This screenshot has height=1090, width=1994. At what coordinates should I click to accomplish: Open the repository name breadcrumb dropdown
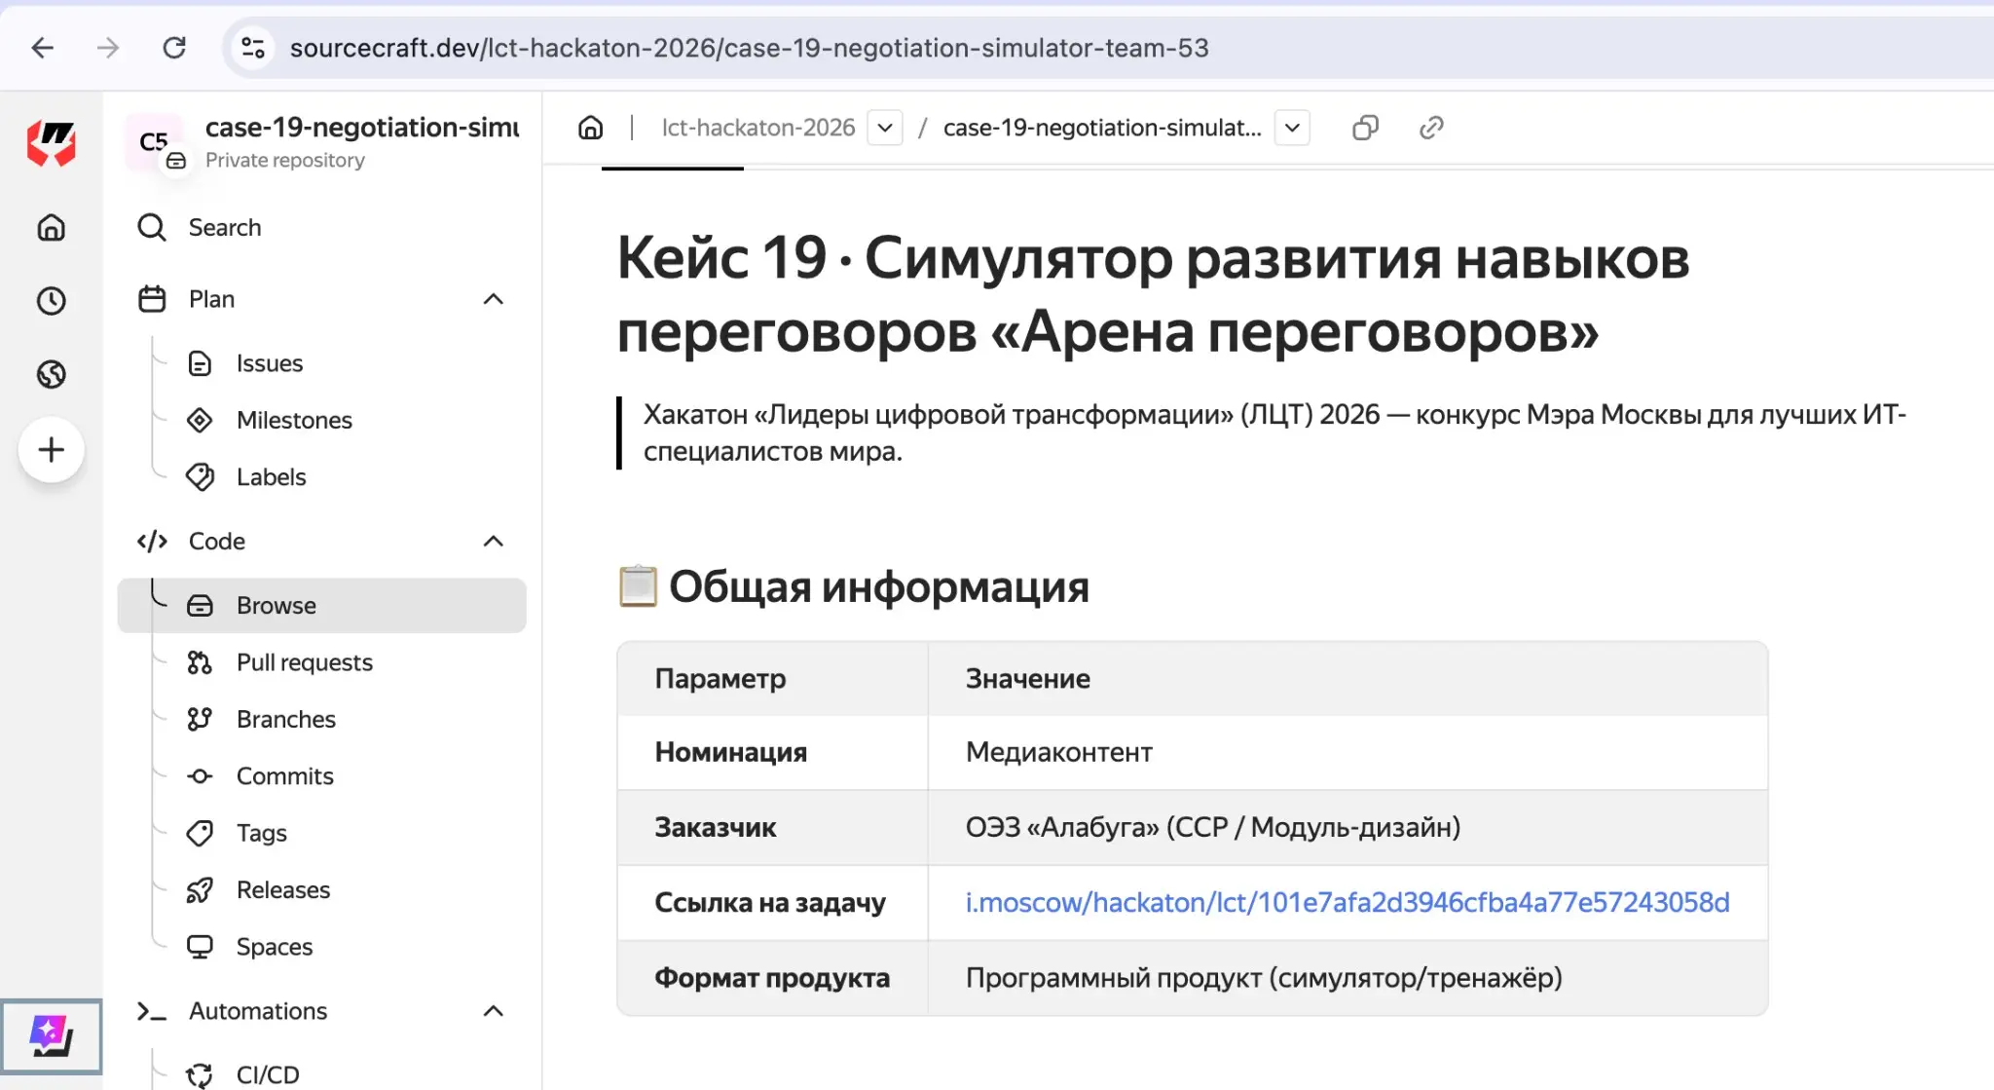(1292, 128)
